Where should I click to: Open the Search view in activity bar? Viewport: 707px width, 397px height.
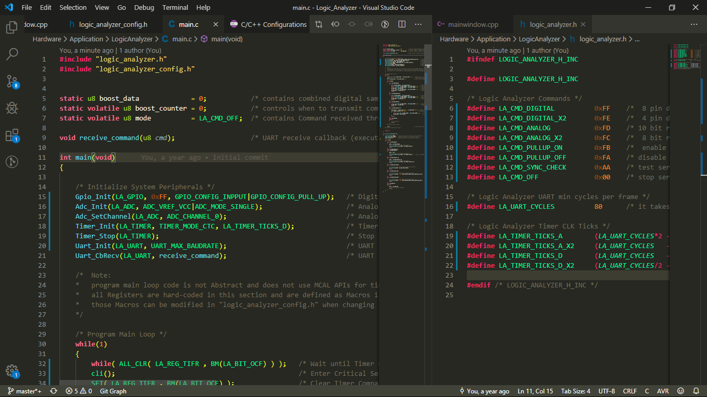click(11, 54)
